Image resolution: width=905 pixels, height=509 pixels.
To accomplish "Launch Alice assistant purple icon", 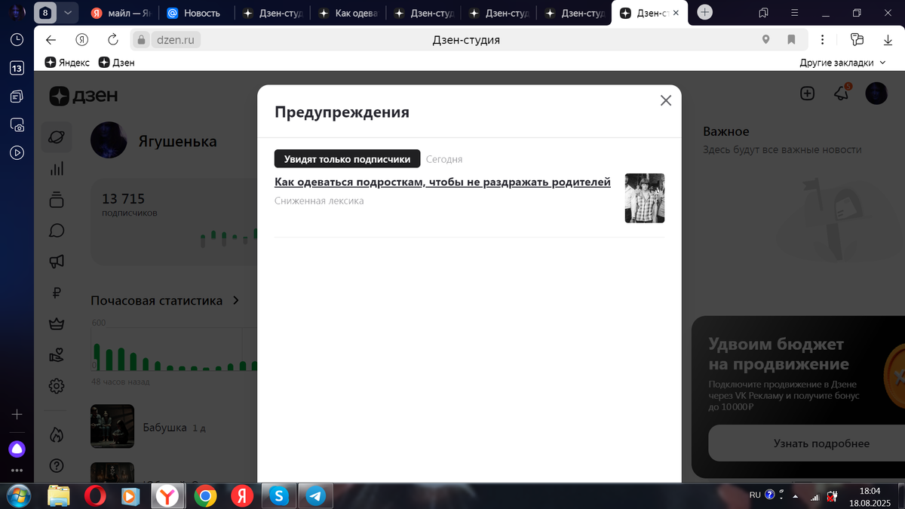I will (x=17, y=449).
